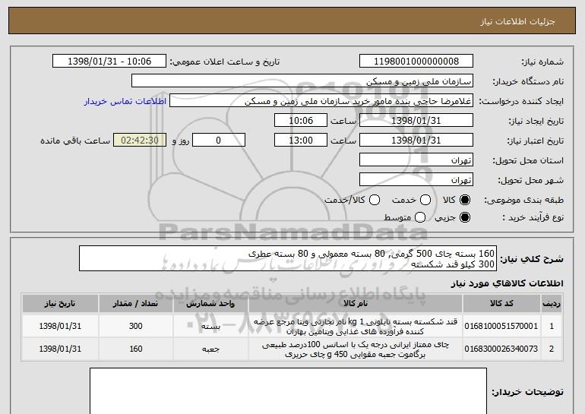Click quantity cell 300
The height and width of the screenshot is (414, 585).
tap(135, 327)
